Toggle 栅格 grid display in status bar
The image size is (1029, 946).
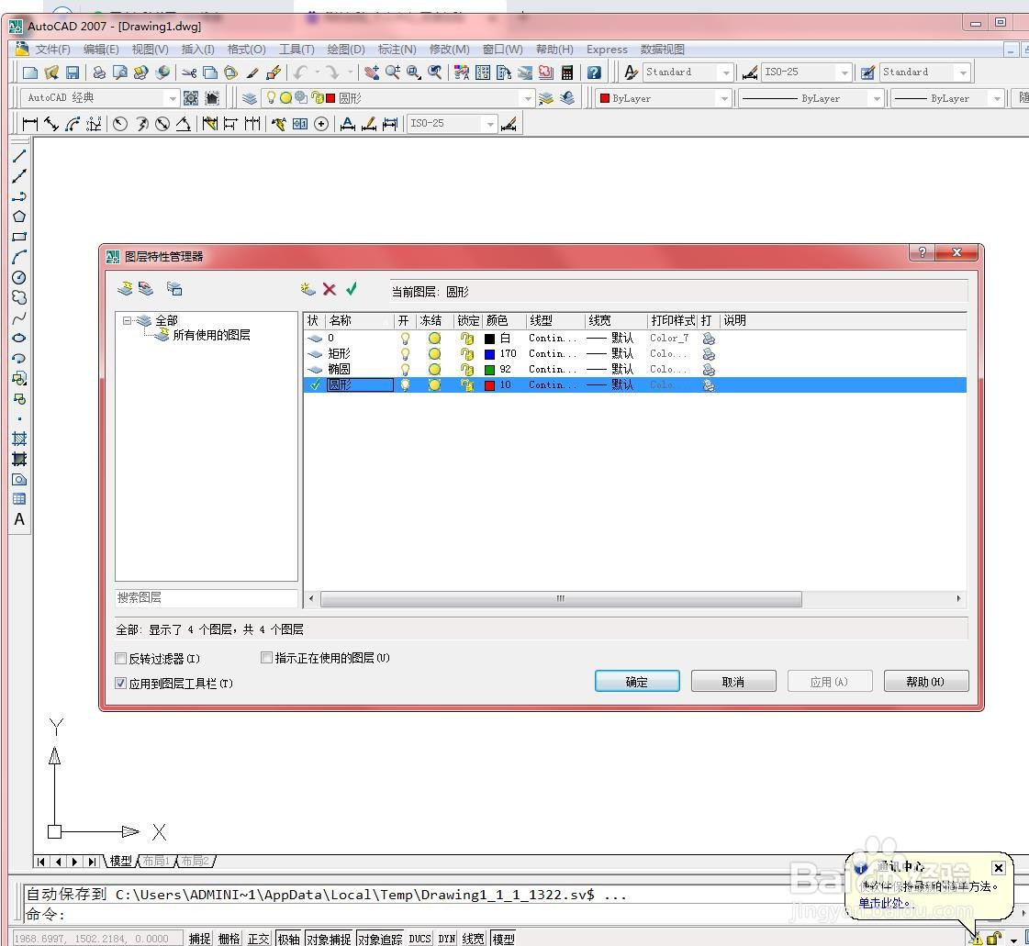(x=229, y=939)
